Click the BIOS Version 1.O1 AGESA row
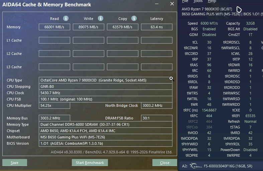The width and height of the screenshot is (263, 171). click(106, 143)
